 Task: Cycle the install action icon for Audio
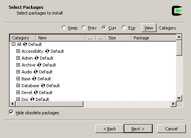click(36, 72)
